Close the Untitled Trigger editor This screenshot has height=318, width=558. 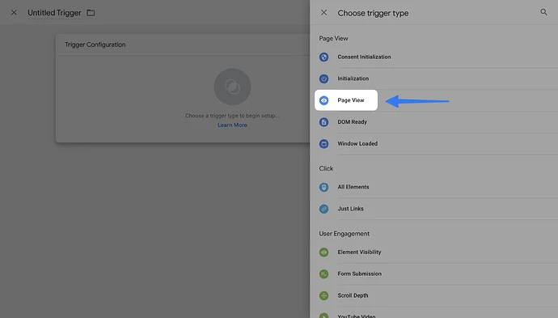click(x=14, y=13)
